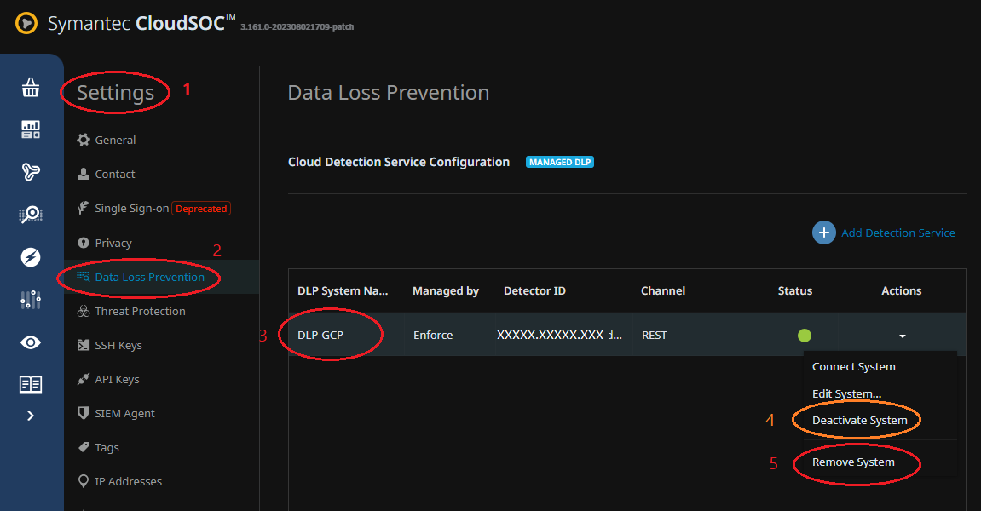
Task: Choose Connect System from actions menu
Action: [853, 367]
